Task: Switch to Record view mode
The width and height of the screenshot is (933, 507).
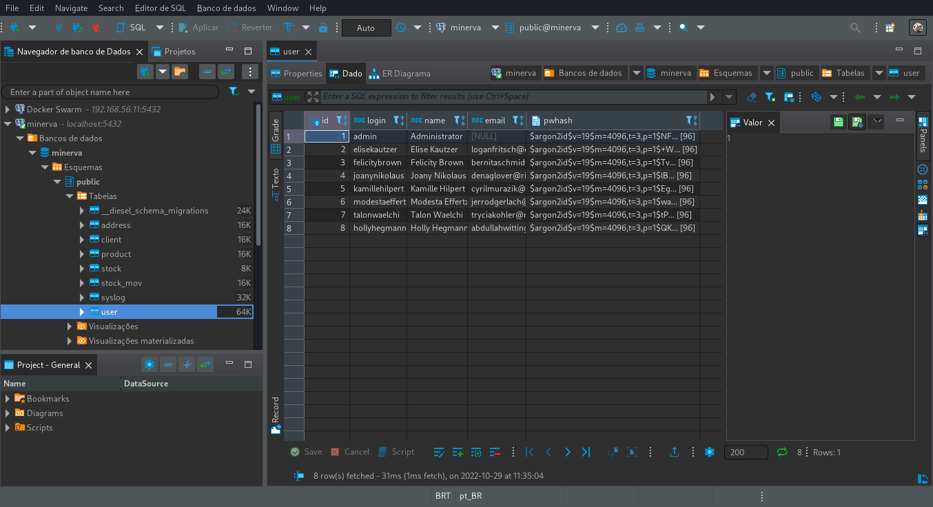Action: point(275,411)
